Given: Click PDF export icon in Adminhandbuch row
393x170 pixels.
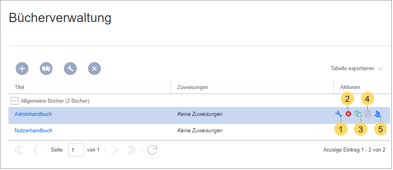Looking at the screenshot, I should pos(367,114).
